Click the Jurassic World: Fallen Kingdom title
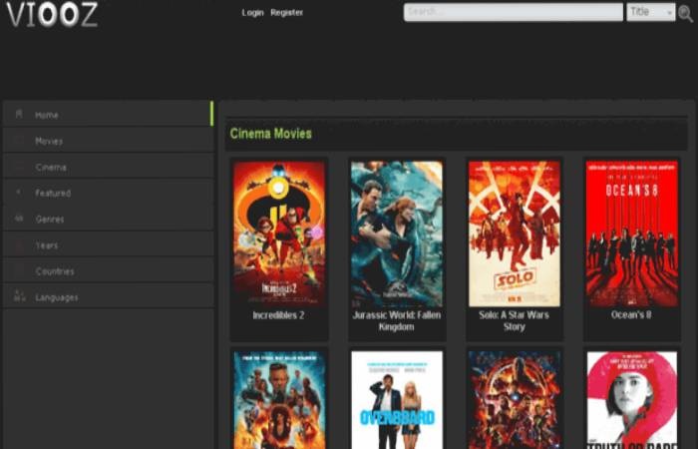The image size is (698, 449). click(x=397, y=320)
